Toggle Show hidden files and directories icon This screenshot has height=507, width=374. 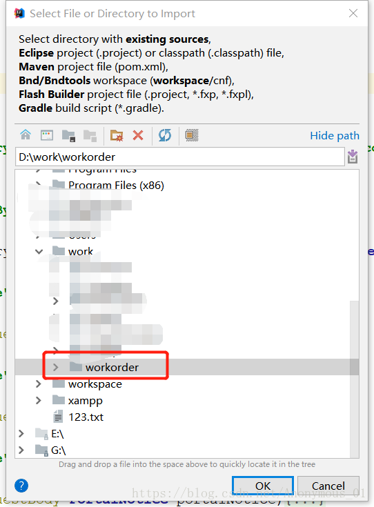tap(192, 135)
